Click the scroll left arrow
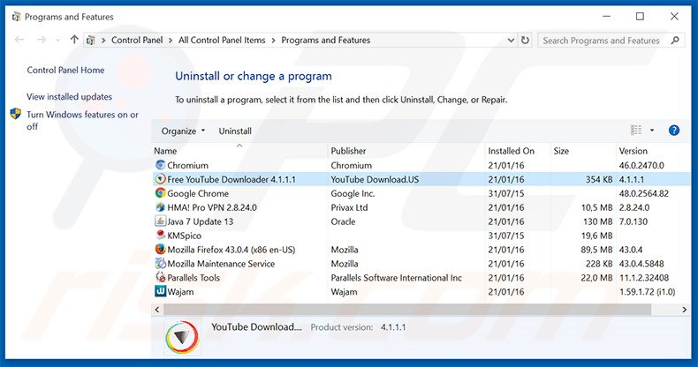The height and width of the screenshot is (367, 698). pos(157,310)
